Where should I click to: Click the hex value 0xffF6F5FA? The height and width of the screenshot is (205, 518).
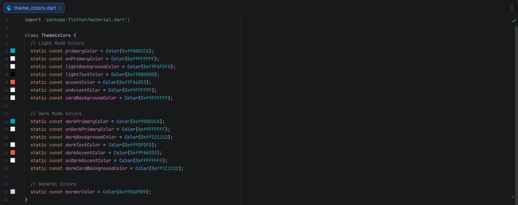pyautogui.click(x=157, y=67)
